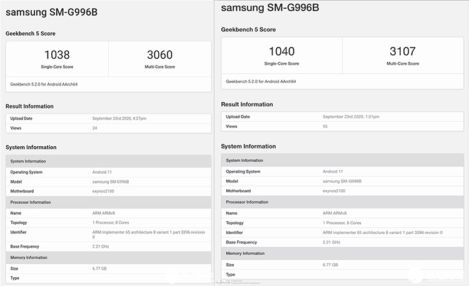Click ARM ARMv8 name value in left panel
Viewport: 469px width, 286px height.
coord(103,213)
